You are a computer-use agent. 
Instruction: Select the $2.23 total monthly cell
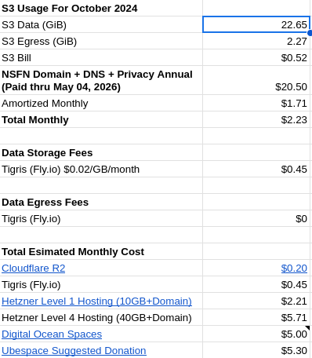click(x=256, y=119)
